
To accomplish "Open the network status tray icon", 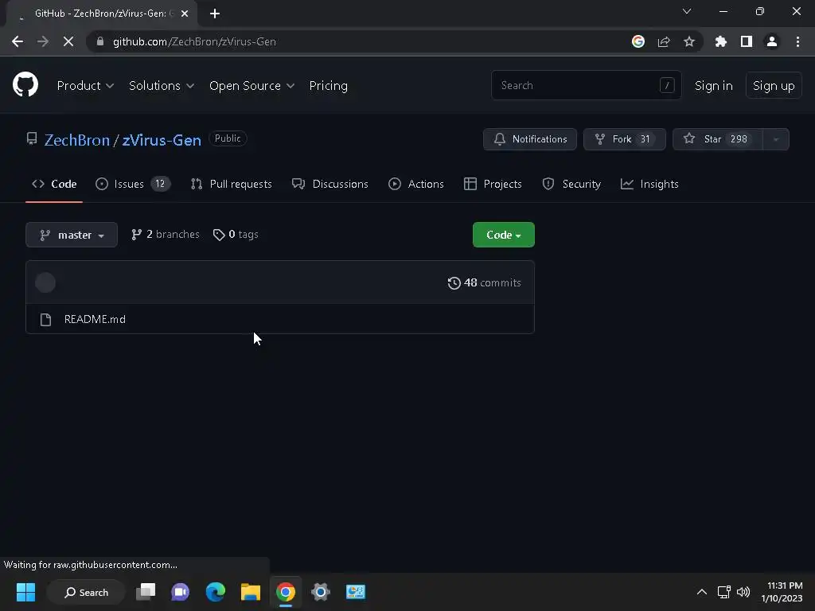I will [x=724, y=592].
